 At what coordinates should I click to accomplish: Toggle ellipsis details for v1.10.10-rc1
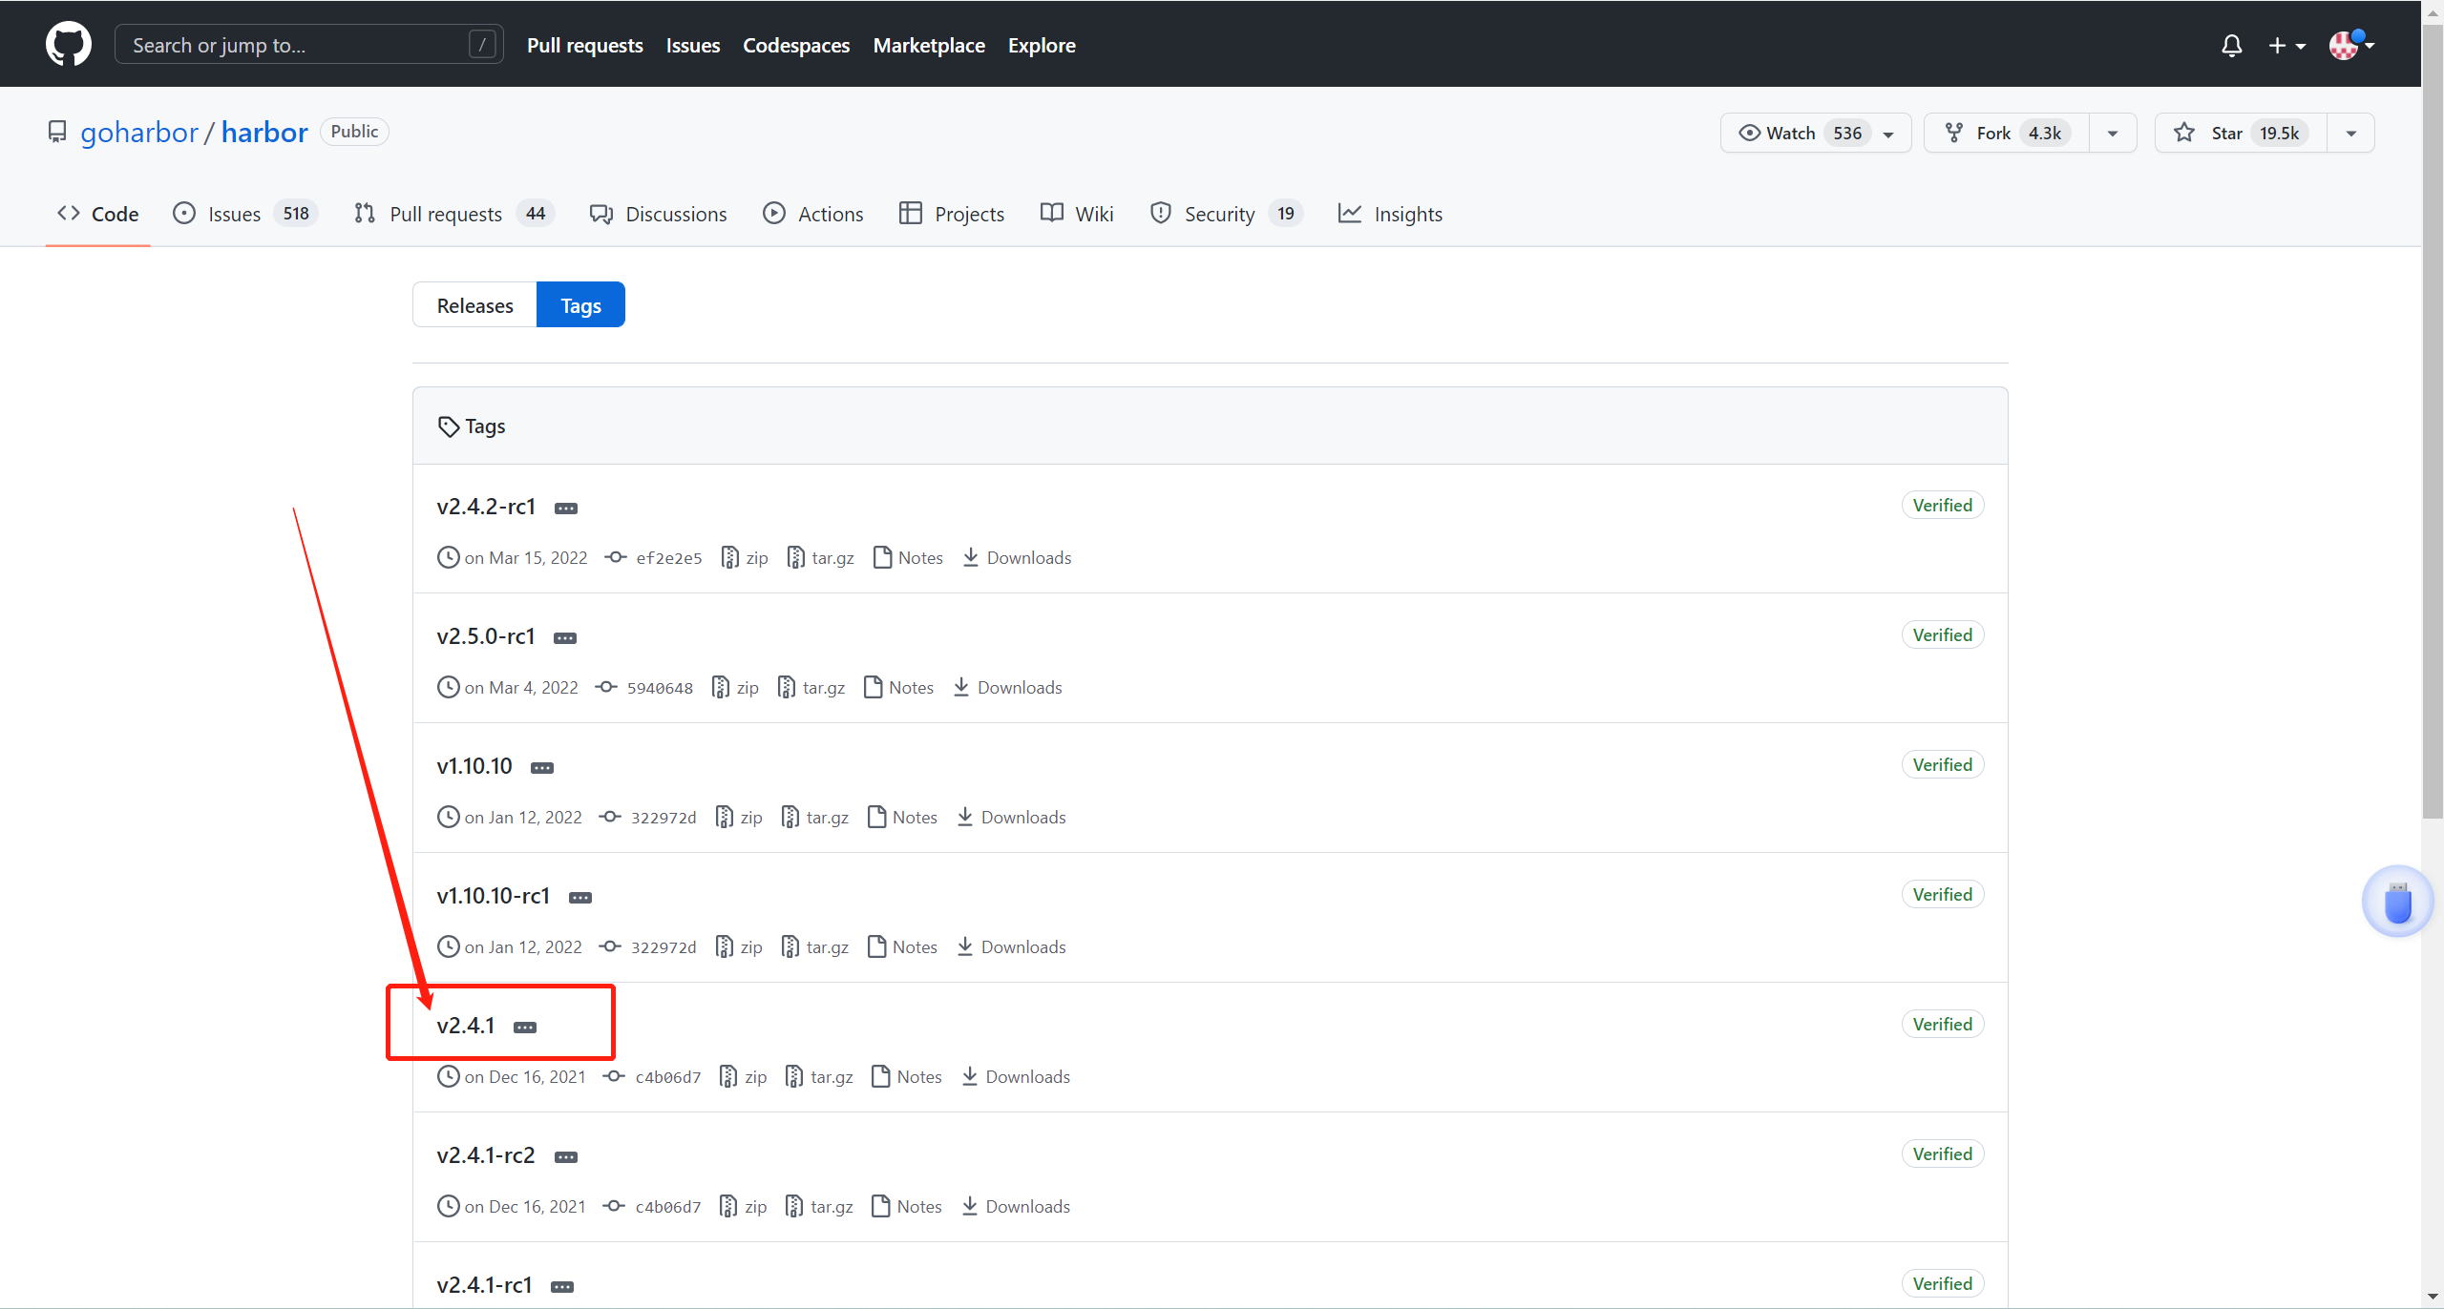pos(580,897)
